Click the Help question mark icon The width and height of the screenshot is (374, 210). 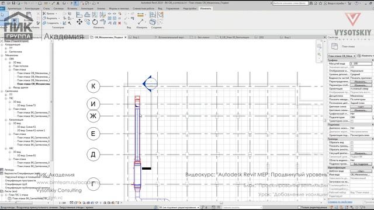[x=356, y=3]
